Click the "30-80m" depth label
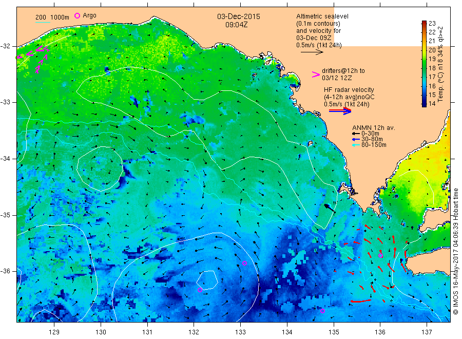The width and height of the screenshot is (462, 339). tap(372, 139)
